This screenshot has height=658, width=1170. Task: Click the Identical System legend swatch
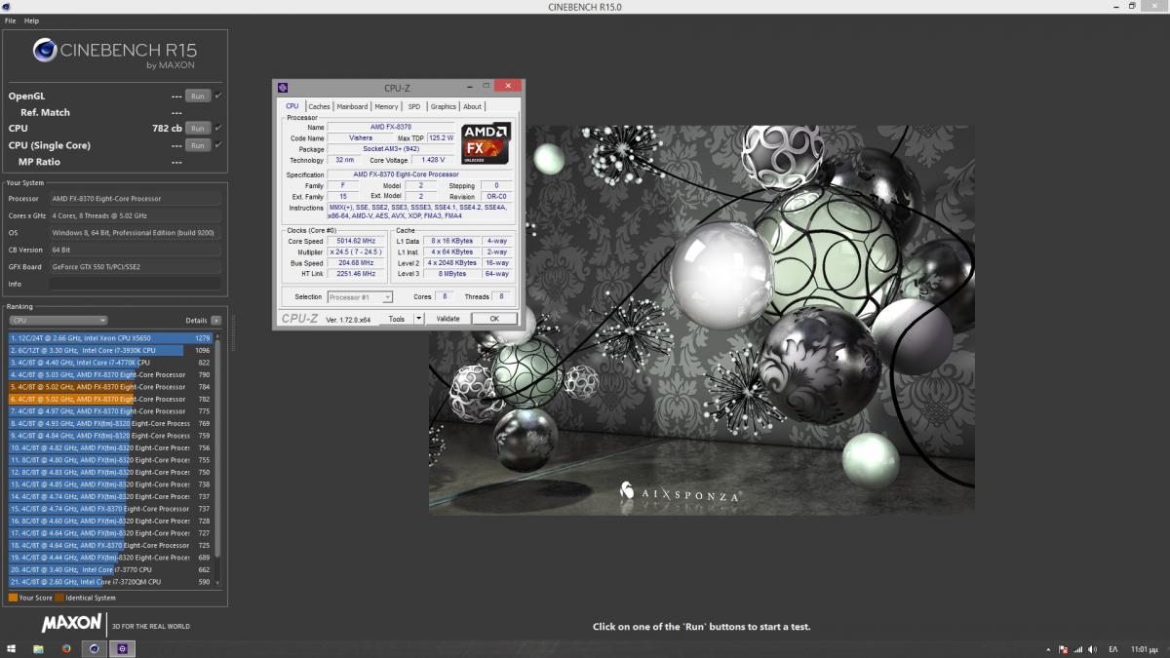point(59,598)
